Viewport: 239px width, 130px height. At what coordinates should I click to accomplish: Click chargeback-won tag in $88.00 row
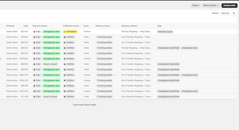189,48
